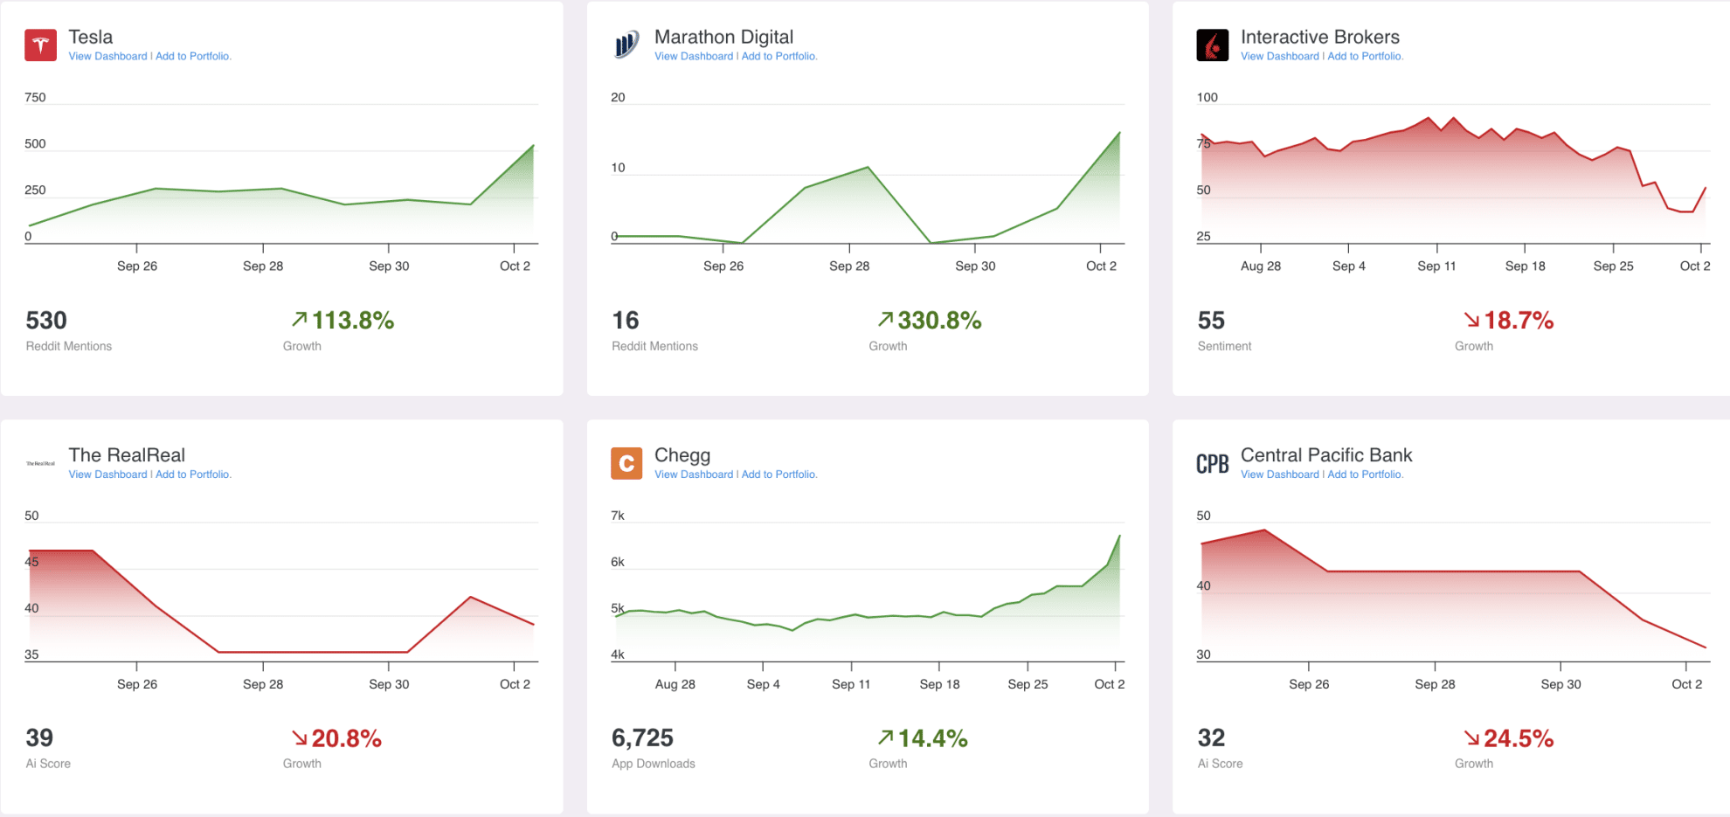
Task: View Dashboard for Interactive Brokers
Action: coord(1279,57)
